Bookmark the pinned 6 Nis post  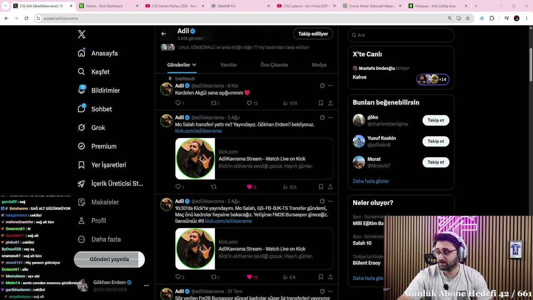pyautogui.click(x=321, y=103)
